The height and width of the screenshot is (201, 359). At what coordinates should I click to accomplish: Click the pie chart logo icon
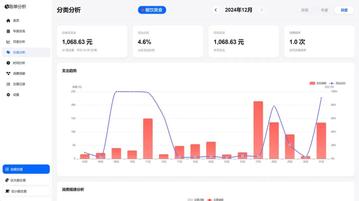[x=7, y=7]
